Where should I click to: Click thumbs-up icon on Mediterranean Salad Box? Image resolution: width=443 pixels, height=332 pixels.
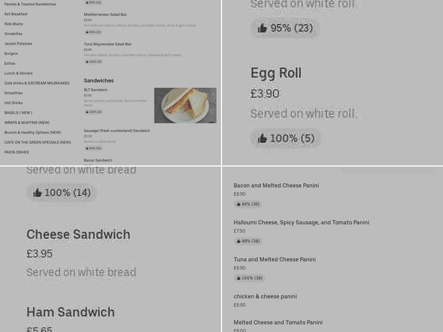92,32
